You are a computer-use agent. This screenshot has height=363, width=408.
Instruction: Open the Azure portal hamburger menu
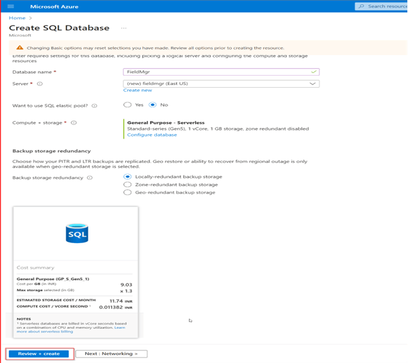pos(11,6)
